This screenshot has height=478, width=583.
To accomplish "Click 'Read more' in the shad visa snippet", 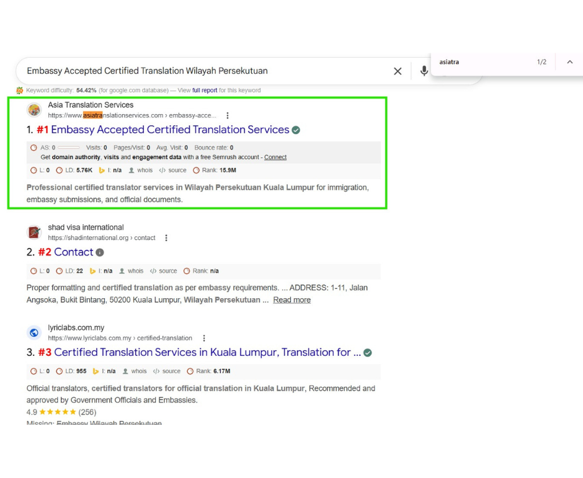I will (x=292, y=300).
